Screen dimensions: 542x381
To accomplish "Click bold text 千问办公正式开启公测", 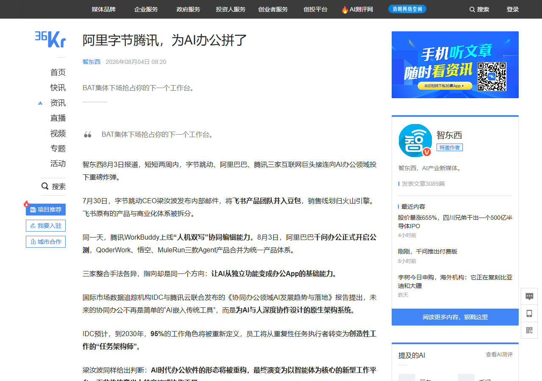I will (230, 243).
